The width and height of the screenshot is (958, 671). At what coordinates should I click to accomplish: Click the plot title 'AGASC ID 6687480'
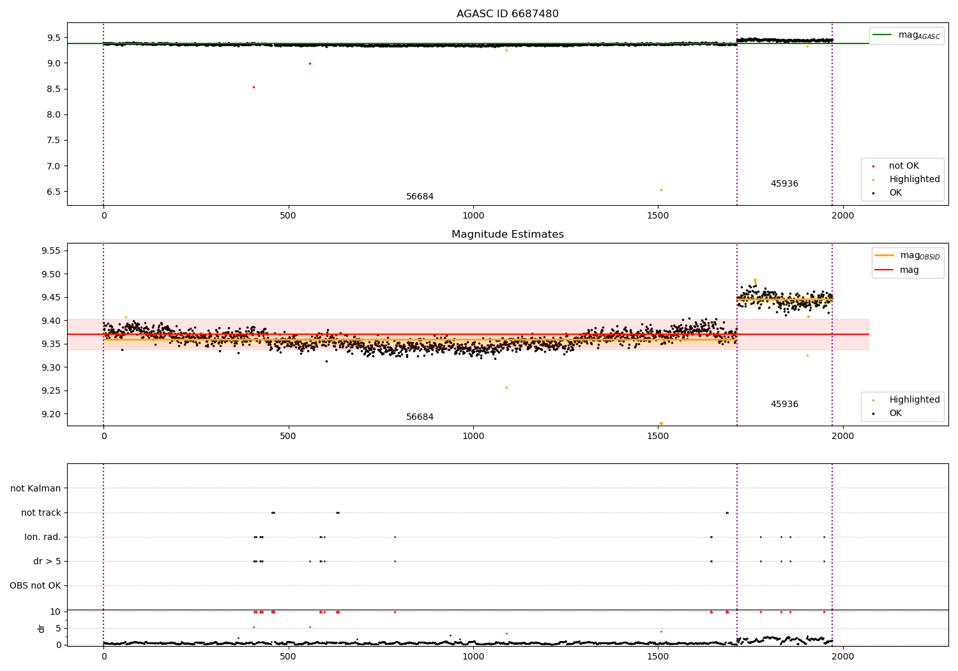[507, 14]
